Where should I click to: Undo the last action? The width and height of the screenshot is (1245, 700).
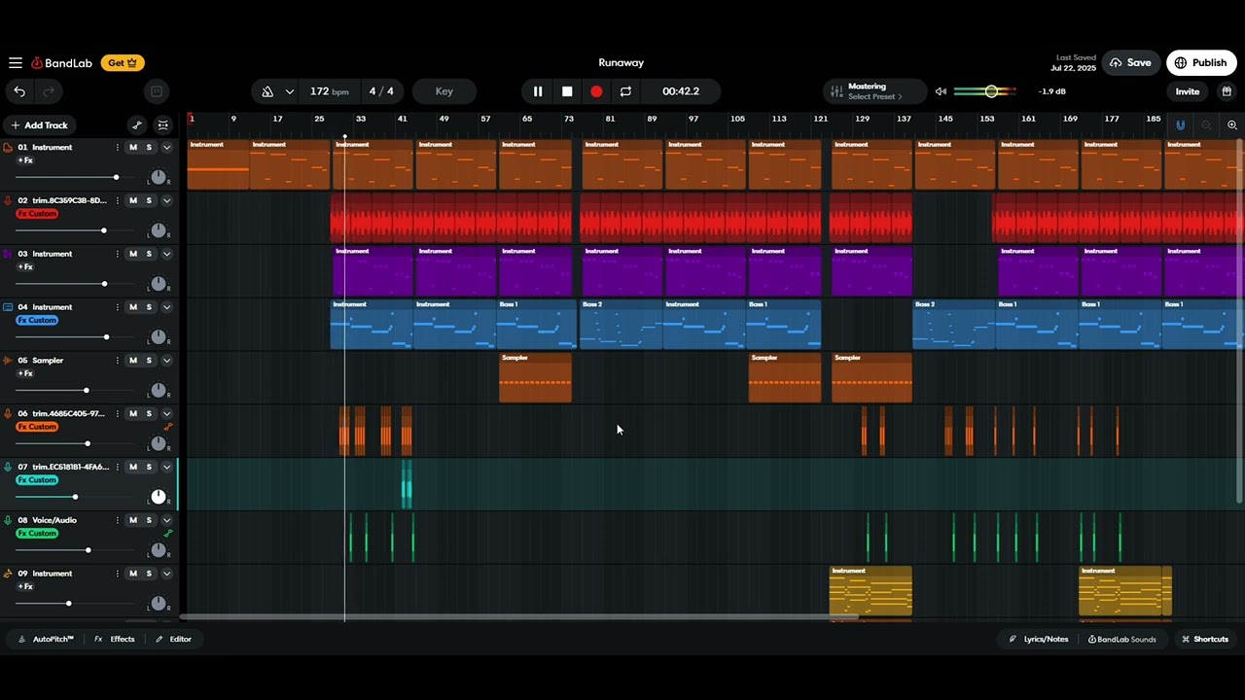point(19,91)
